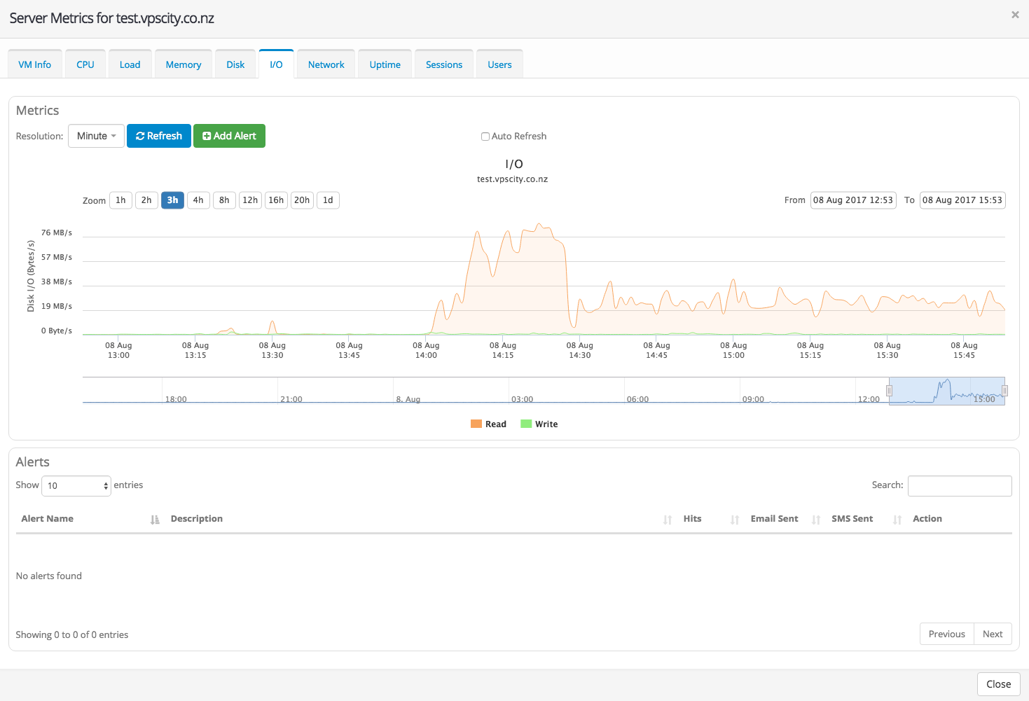Open the From date picker field

tap(852, 200)
